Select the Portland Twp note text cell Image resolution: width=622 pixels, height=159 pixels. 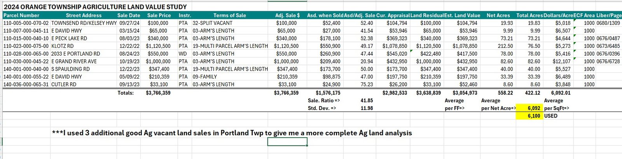point(232,133)
